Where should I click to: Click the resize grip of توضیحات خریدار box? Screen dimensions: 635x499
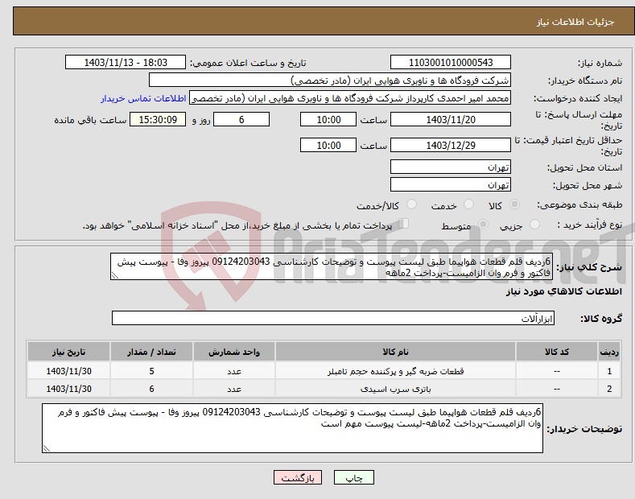[x=47, y=448]
